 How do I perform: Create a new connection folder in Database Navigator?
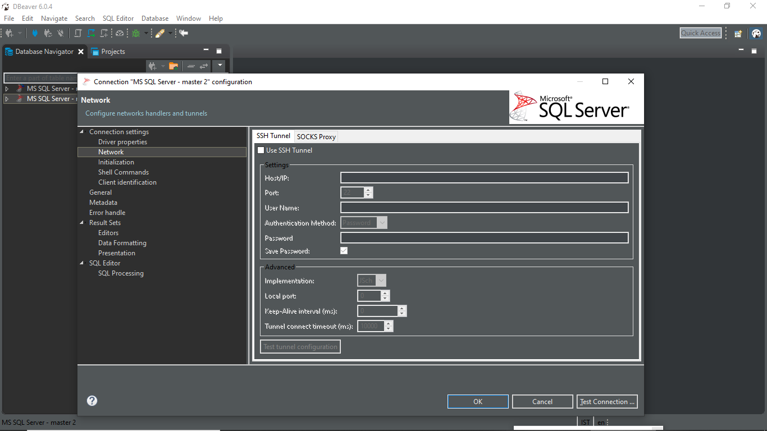(x=174, y=66)
